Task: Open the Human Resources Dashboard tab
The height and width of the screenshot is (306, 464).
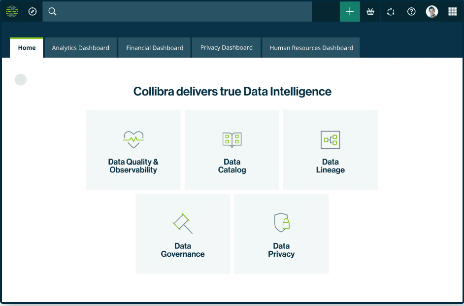Action: click(x=311, y=48)
